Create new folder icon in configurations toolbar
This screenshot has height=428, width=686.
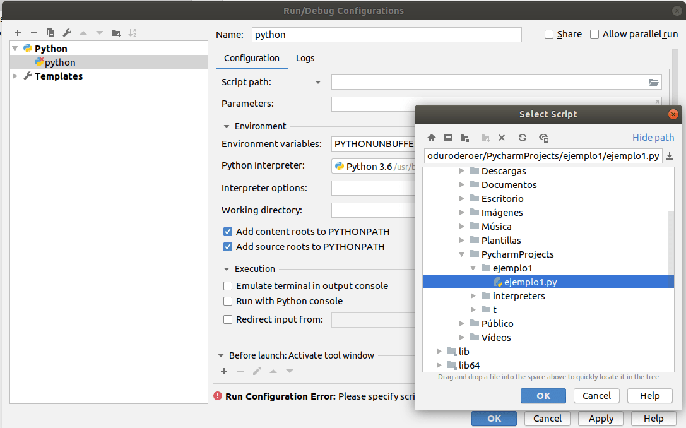(116, 33)
